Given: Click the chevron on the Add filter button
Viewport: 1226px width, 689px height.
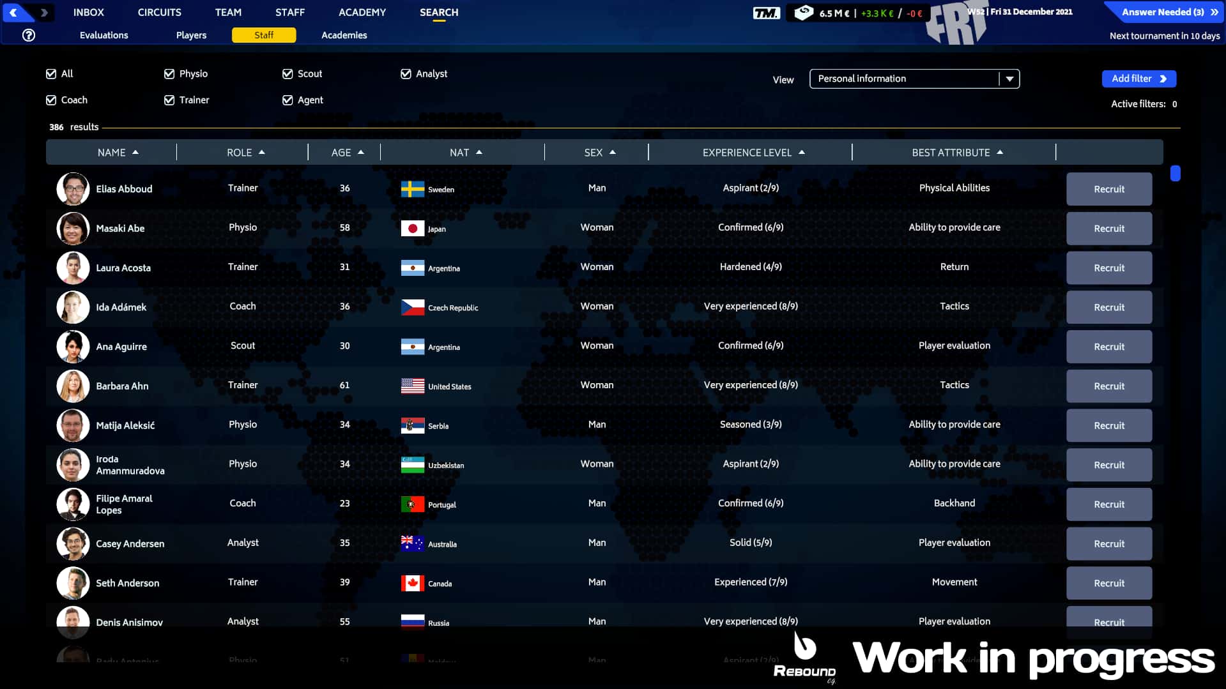Looking at the screenshot, I should (1163, 79).
